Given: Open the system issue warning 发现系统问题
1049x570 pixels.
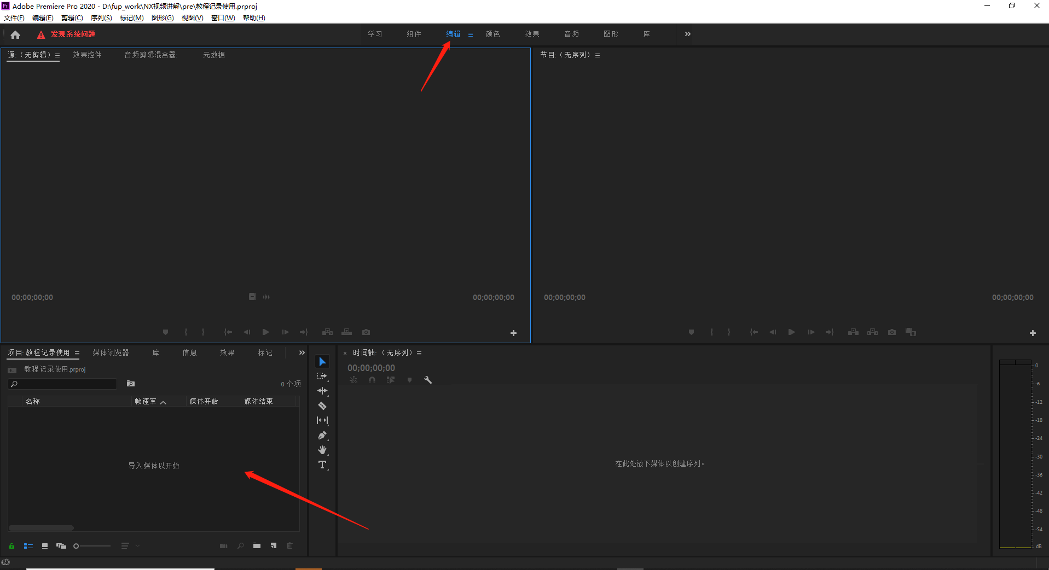Looking at the screenshot, I should 66,34.
